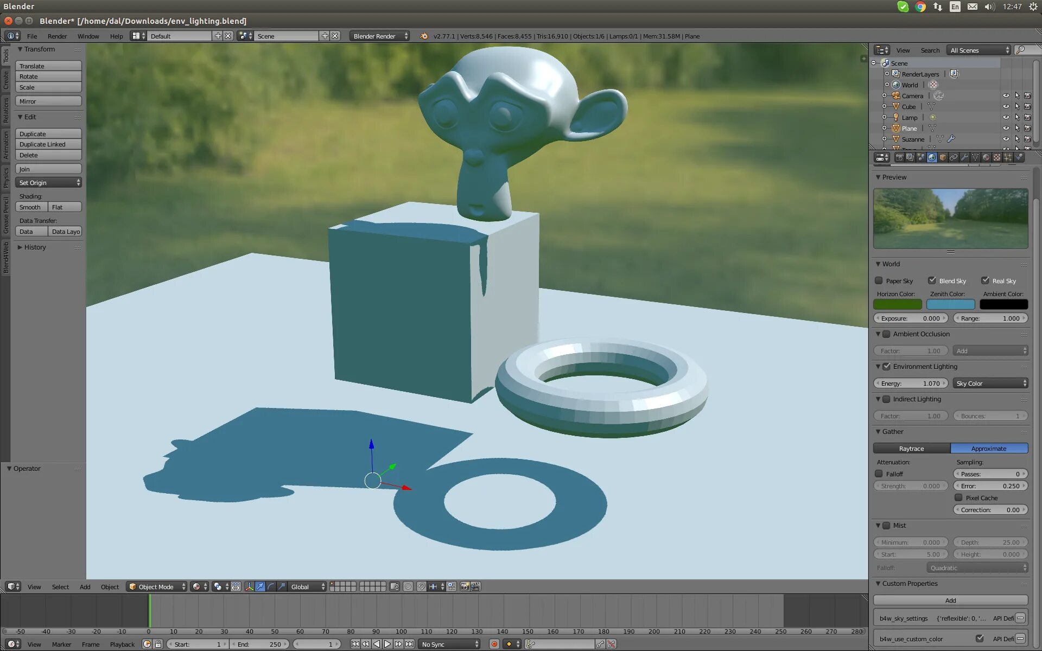Click the Duplicate Linked button
Image resolution: width=1042 pixels, height=651 pixels.
48,144
